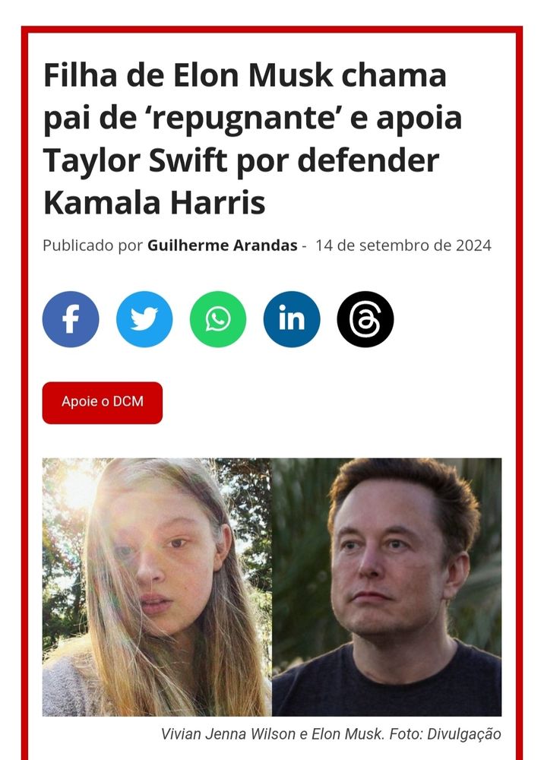Viewport: 544px width, 760px height.
Task: Click the word 'defender' in the headline
Action: (368, 161)
